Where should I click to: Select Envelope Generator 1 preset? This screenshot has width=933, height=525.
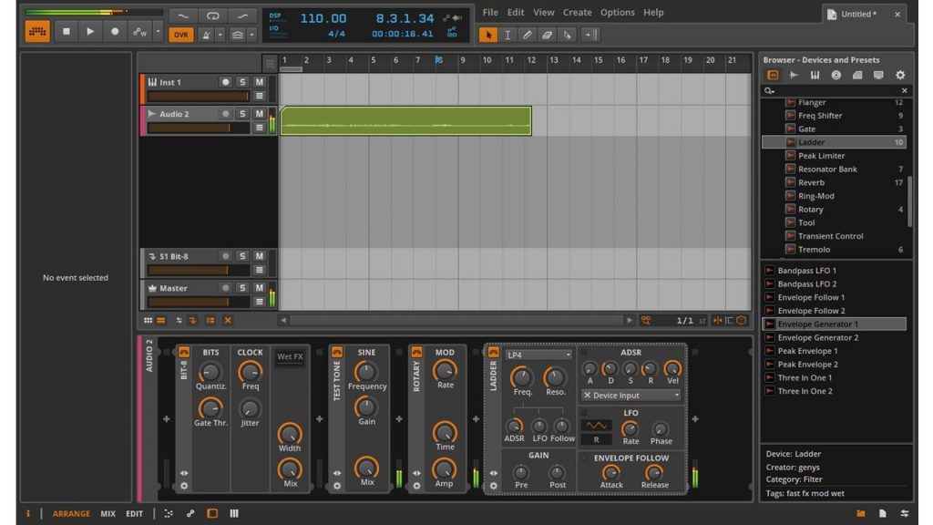click(835, 324)
